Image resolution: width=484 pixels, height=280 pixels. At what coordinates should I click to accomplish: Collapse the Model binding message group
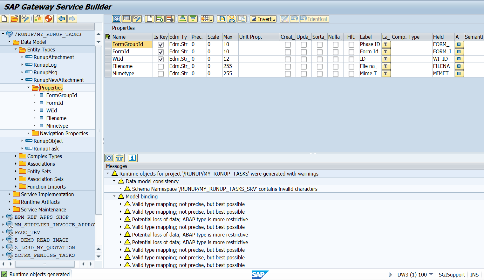tap(114, 197)
